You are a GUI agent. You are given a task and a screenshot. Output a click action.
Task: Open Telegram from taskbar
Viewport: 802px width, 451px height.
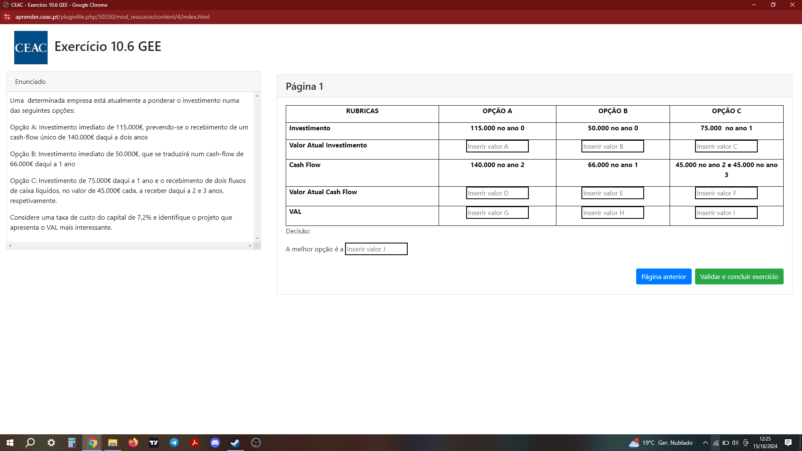pyautogui.click(x=174, y=443)
